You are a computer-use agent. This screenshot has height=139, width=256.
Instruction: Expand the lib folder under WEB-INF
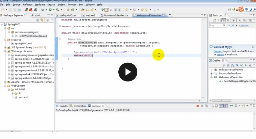13,93
